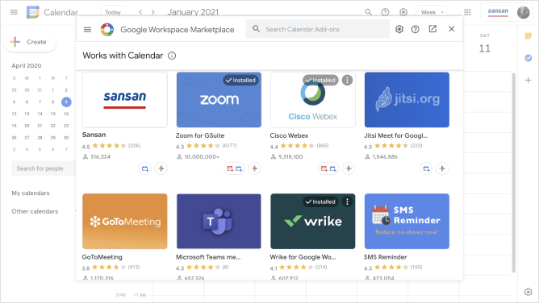Screen dimensions: 539x303
Task: Open the Week view dropdown
Action: [x=432, y=12]
